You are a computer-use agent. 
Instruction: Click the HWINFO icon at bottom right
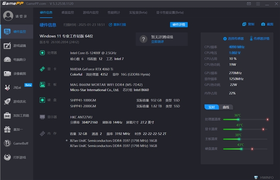pos(256,177)
